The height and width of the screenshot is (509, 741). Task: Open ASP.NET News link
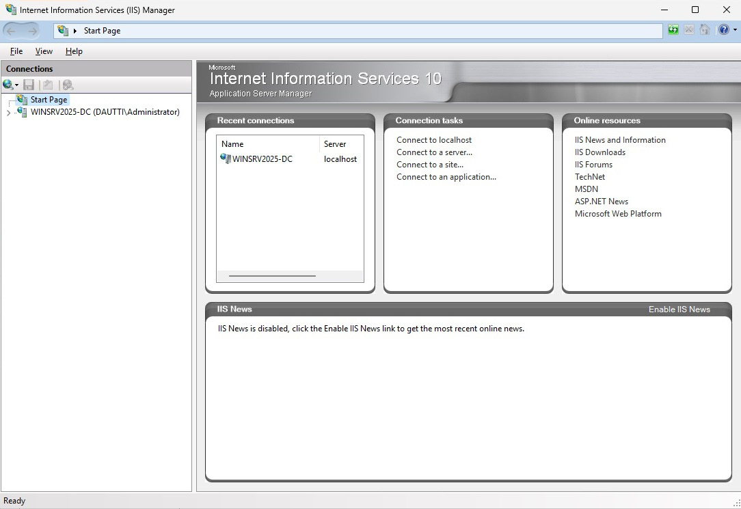coord(601,201)
